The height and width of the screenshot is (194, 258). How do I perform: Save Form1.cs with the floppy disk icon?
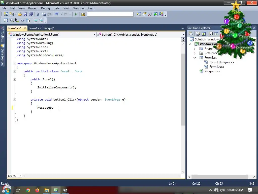pyautogui.click(x=25, y=14)
